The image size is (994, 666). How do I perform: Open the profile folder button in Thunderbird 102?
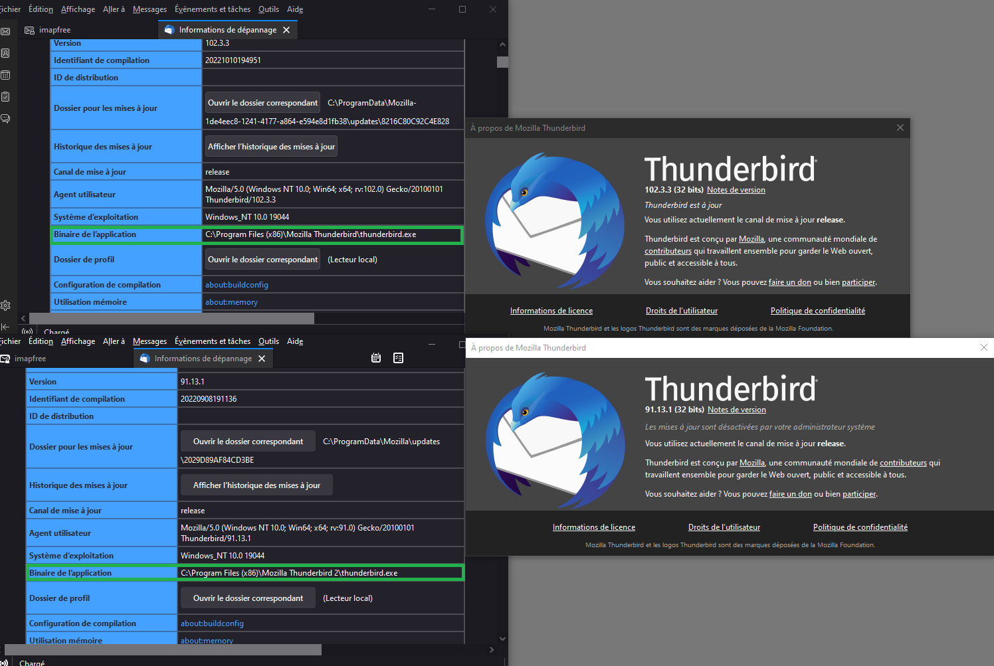[x=262, y=260]
